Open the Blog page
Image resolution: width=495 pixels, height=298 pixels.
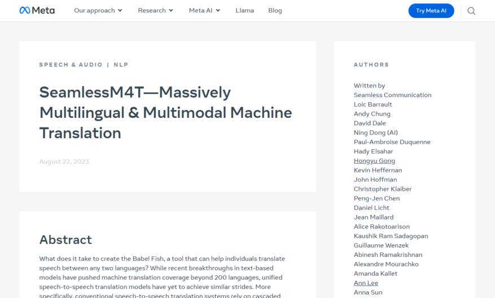275,10
